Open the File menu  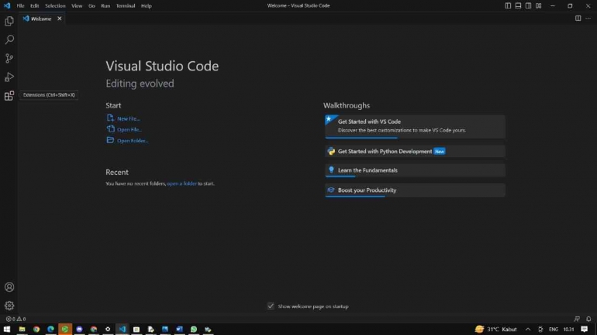(x=21, y=5)
